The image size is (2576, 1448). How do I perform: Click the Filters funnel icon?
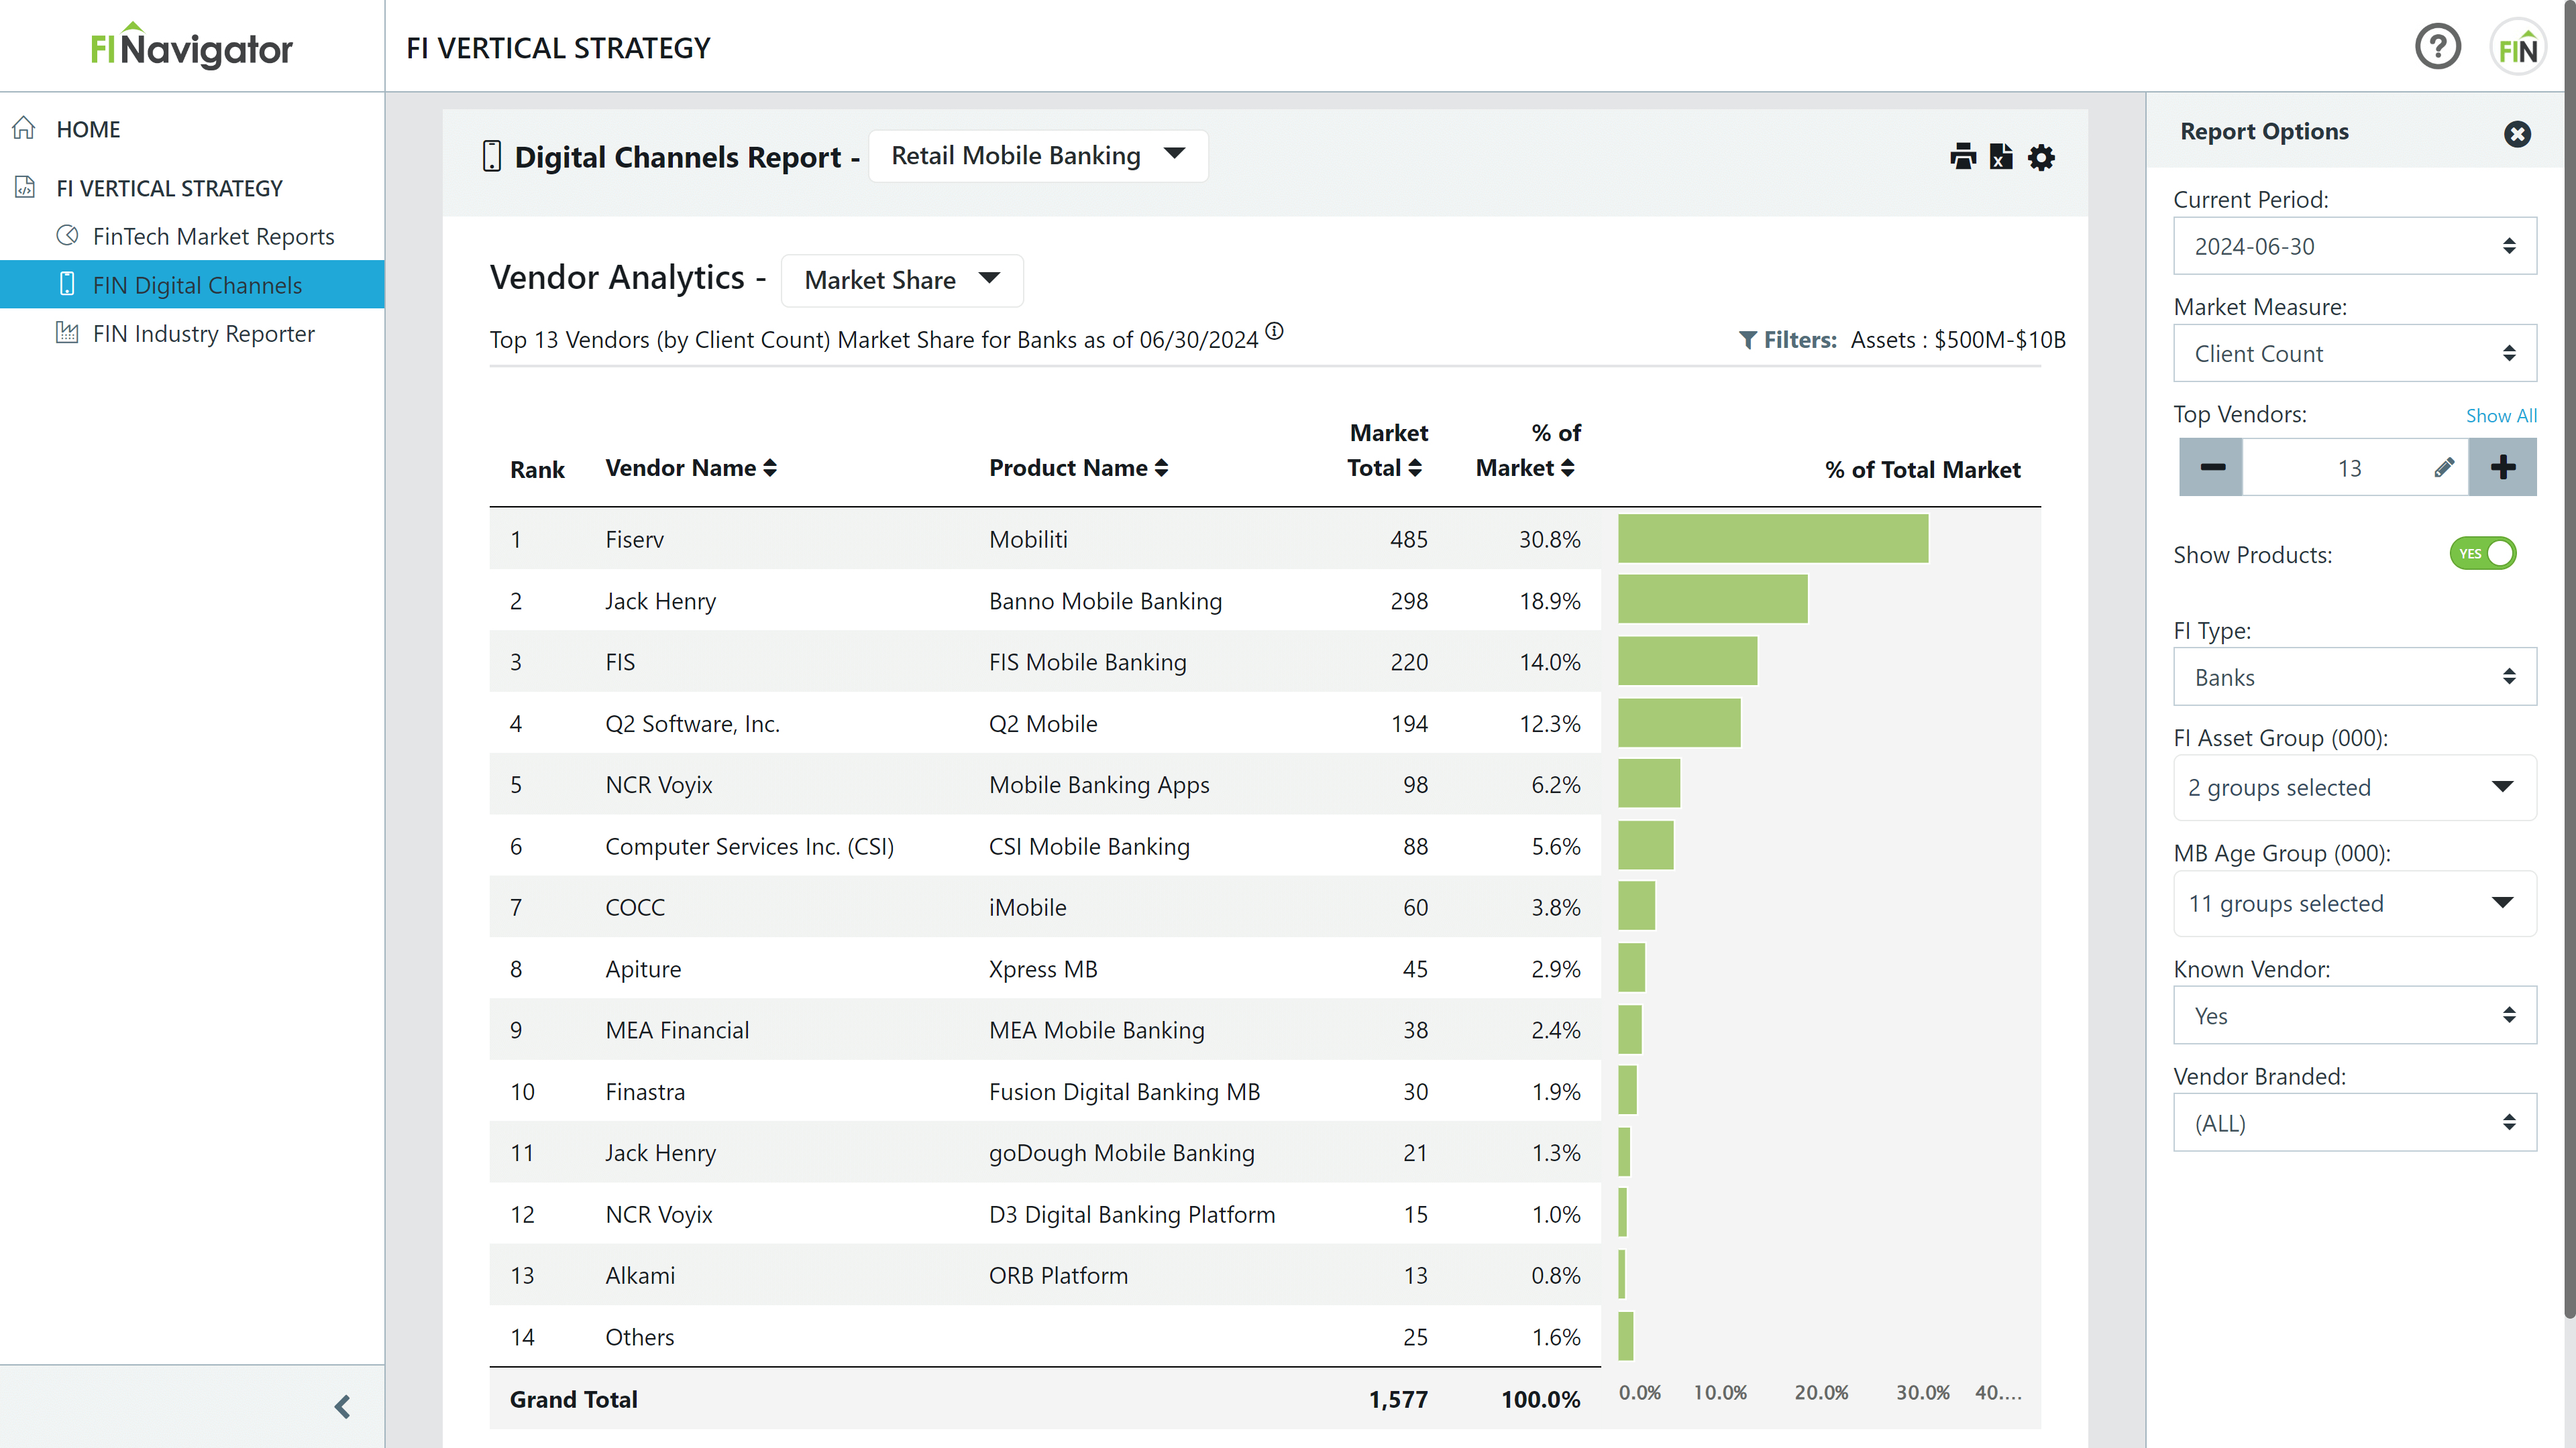click(x=1747, y=341)
